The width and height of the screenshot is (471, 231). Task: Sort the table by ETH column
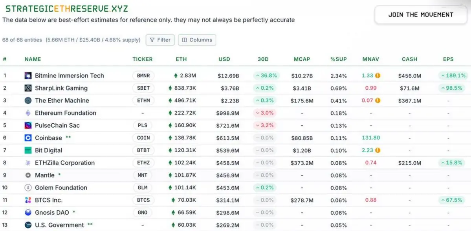click(181, 59)
